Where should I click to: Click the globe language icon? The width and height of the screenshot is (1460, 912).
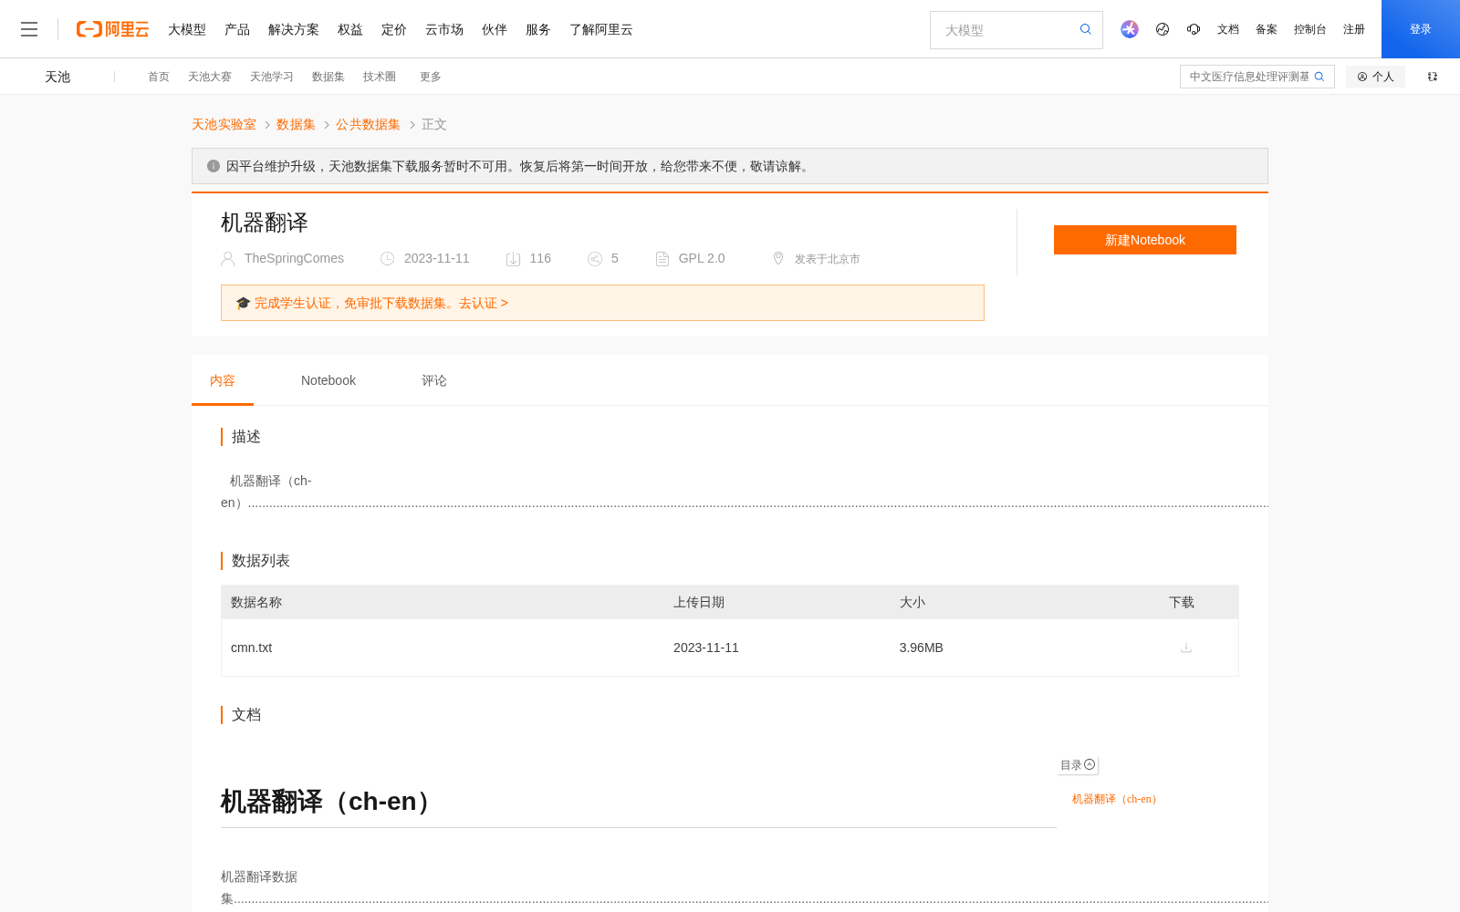[1163, 29]
